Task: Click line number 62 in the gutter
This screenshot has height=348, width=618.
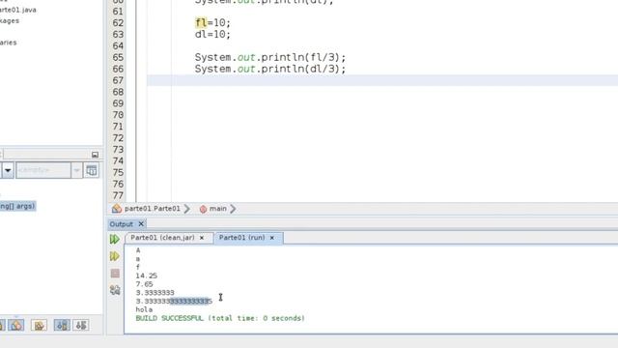Action: tap(118, 23)
